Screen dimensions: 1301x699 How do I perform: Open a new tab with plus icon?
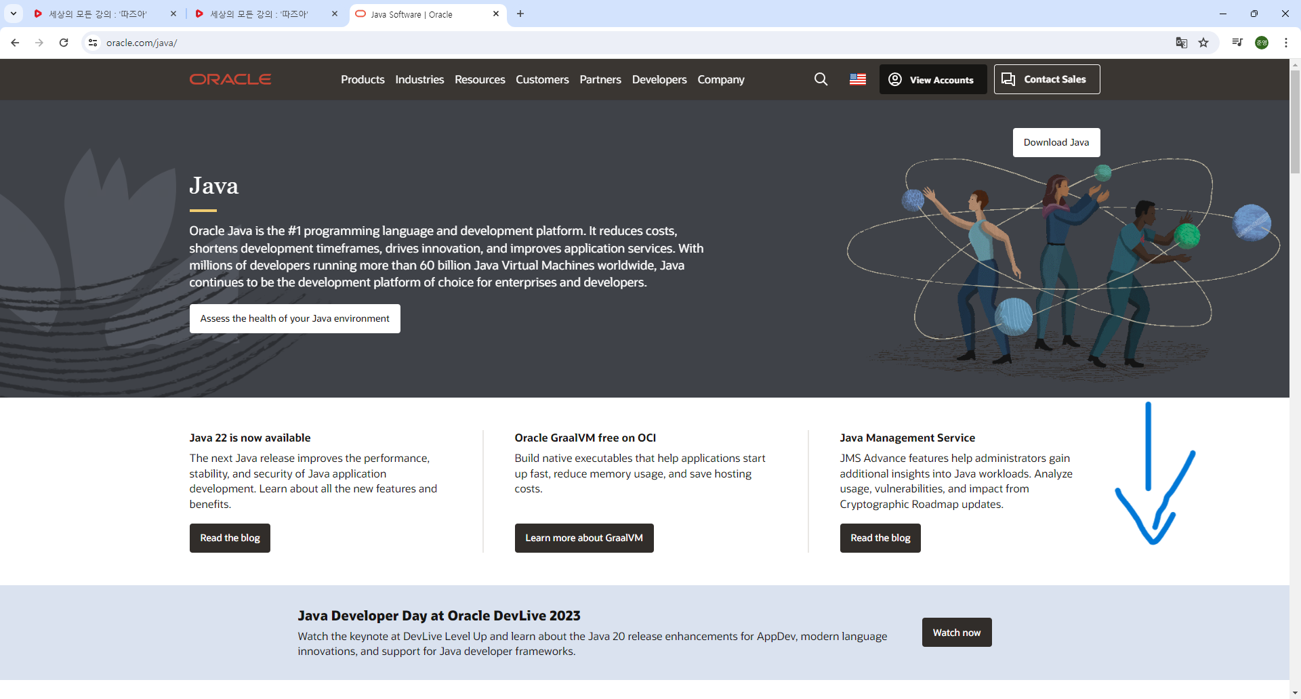[520, 14]
